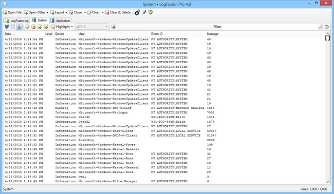Select the vmci cell
Viewport: 334px width, 194px height.
coord(82,177)
